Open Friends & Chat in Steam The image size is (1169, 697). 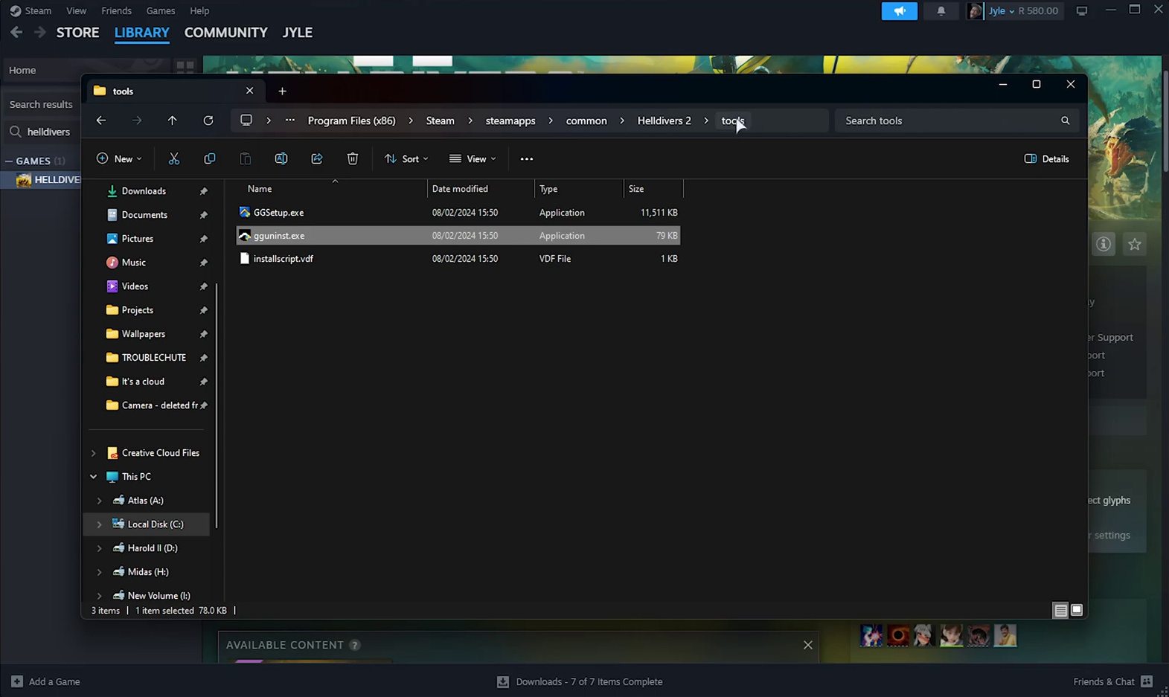1112,681
